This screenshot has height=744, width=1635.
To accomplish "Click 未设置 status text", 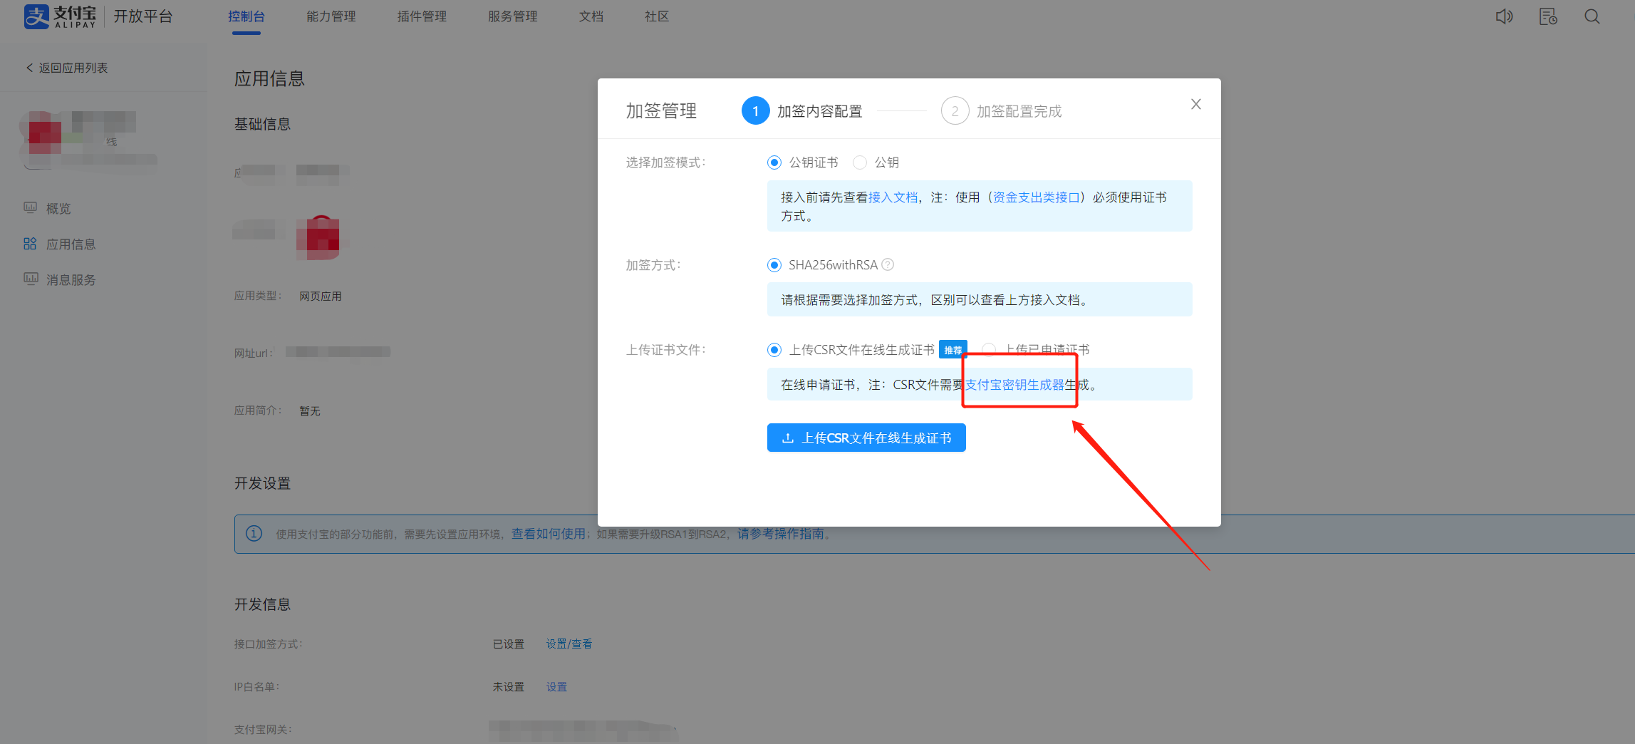I will (509, 687).
